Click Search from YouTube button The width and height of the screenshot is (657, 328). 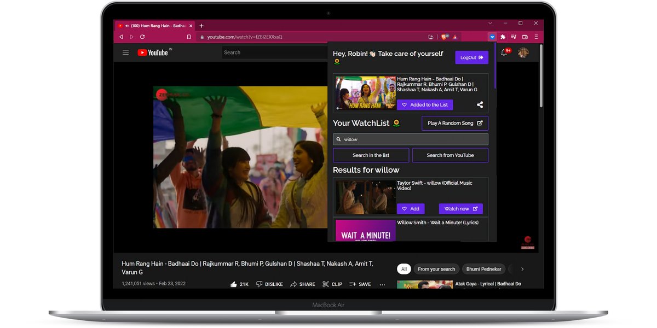(x=450, y=155)
